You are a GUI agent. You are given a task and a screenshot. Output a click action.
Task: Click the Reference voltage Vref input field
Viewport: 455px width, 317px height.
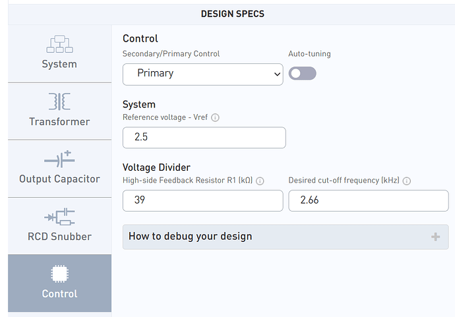[x=204, y=138]
